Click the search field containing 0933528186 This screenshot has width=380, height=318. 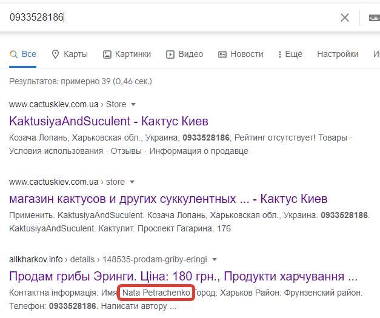(x=170, y=18)
